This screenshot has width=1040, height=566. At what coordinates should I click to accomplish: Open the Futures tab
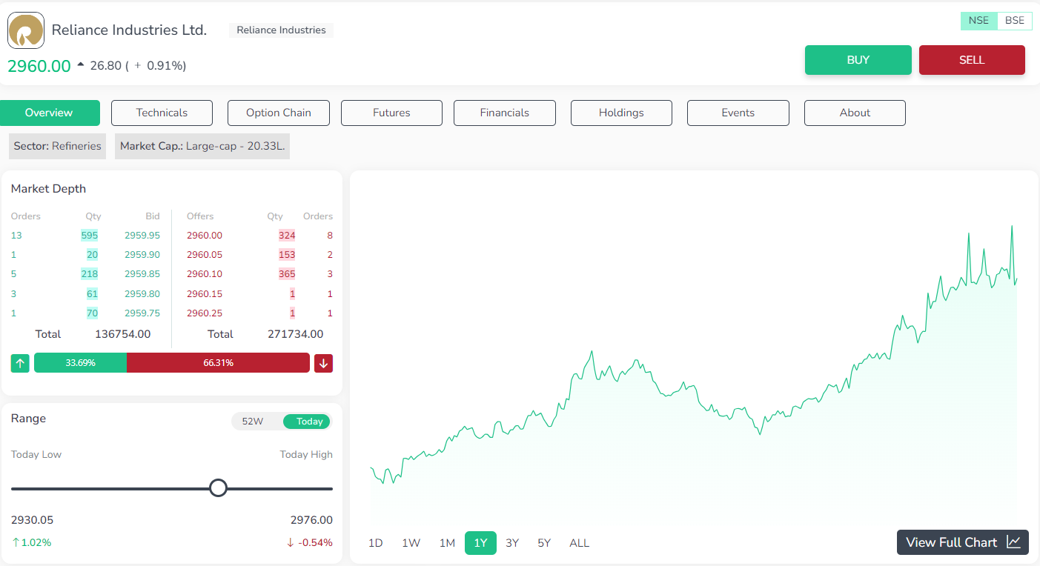pos(391,113)
